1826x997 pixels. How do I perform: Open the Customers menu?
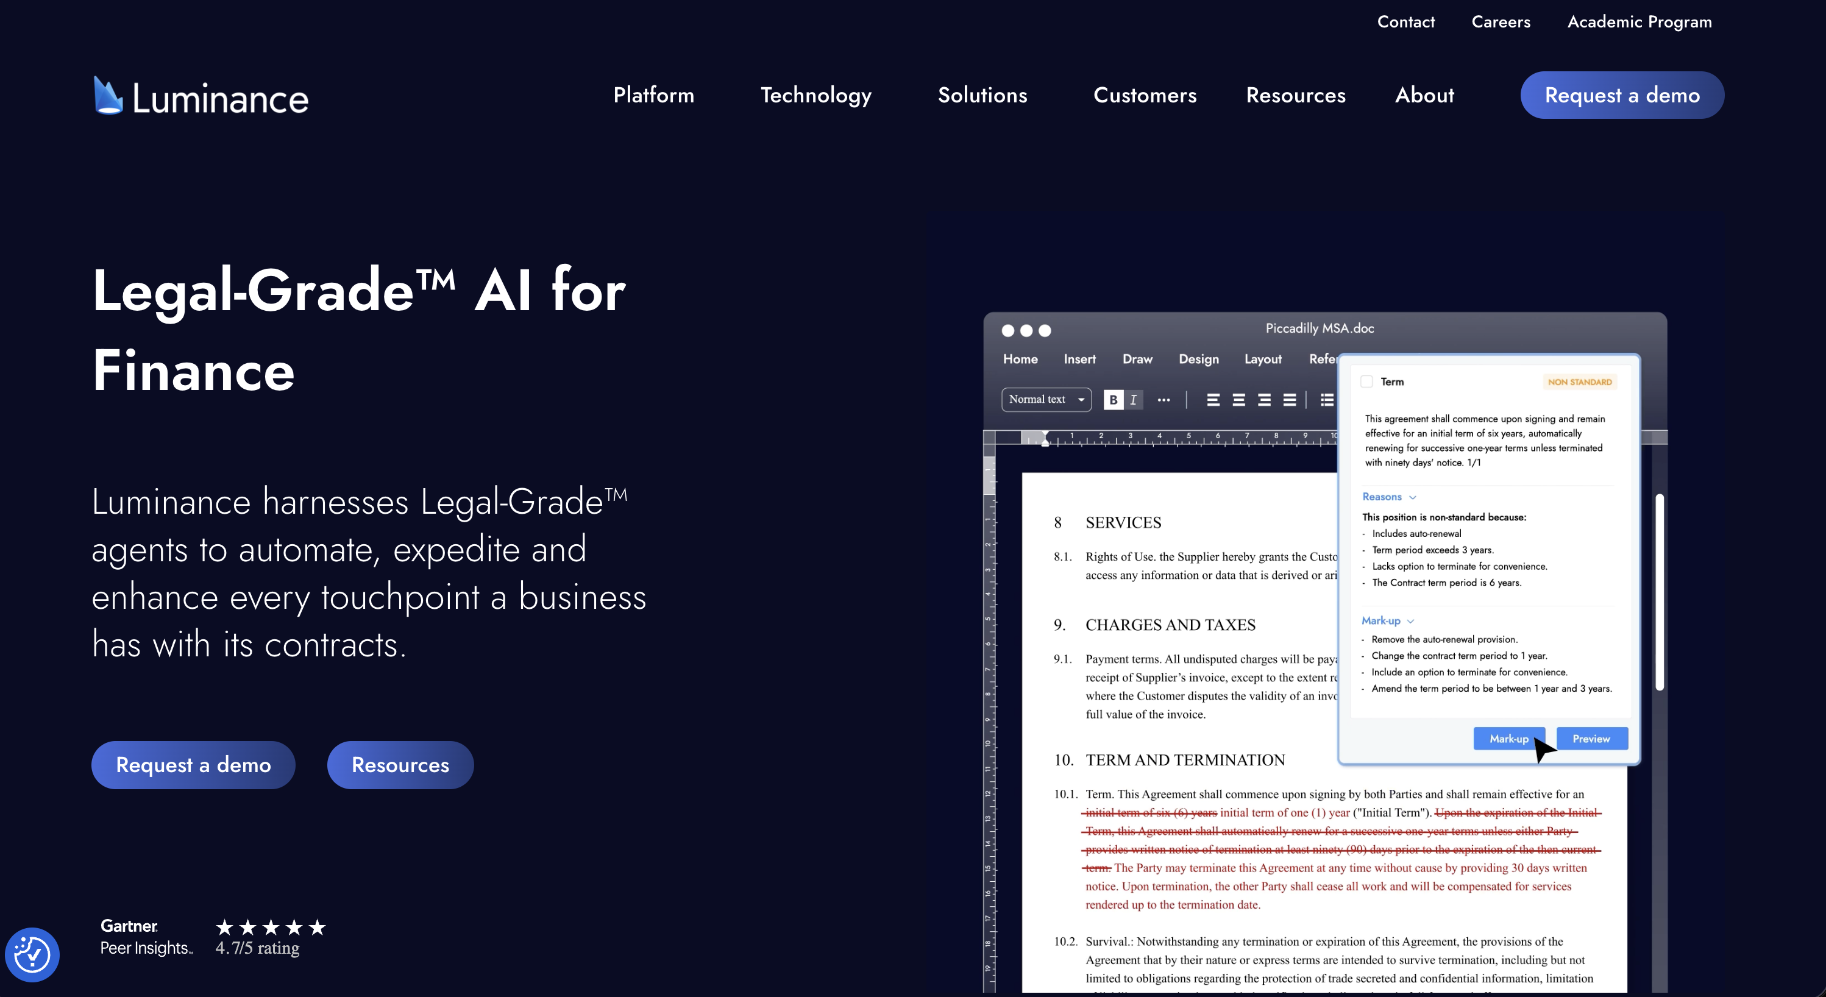1145,95
